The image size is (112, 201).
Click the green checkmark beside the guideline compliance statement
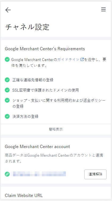click(x=7, y=59)
